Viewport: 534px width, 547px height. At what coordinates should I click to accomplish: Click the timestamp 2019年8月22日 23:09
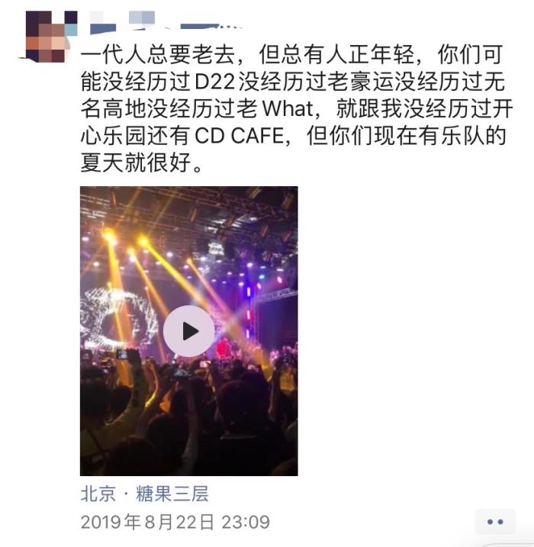click(x=175, y=523)
